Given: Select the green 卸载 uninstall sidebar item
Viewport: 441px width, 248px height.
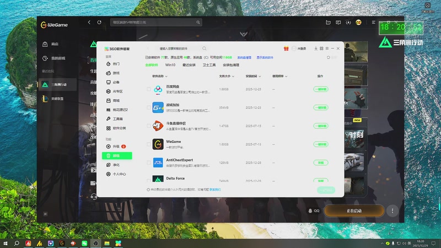Looking at the screenshot, I should tap(117, 156).
